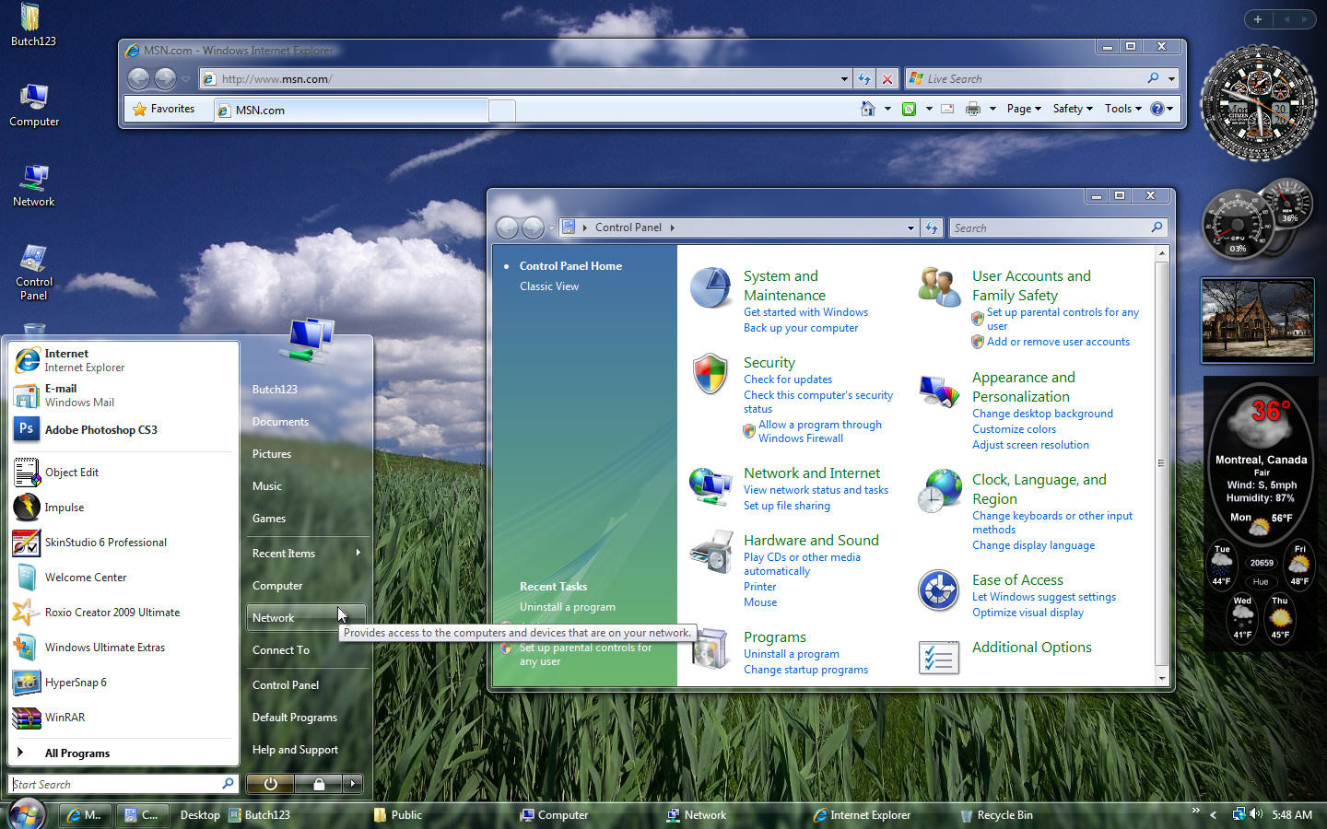The height and width of the screenshot is (829, 1327).
Task: Switch to Classic View
Action: (x=549, y=286)
